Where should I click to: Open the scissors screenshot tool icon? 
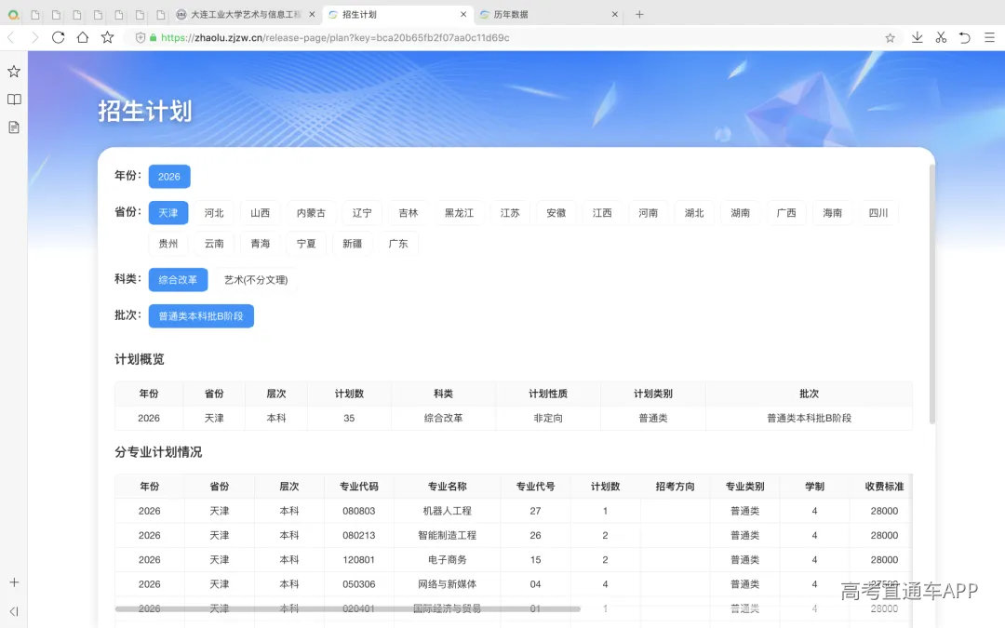(x=941, y=37)
